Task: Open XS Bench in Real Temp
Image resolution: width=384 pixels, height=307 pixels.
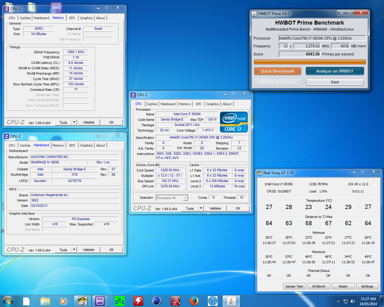Action: coord(319,286)
